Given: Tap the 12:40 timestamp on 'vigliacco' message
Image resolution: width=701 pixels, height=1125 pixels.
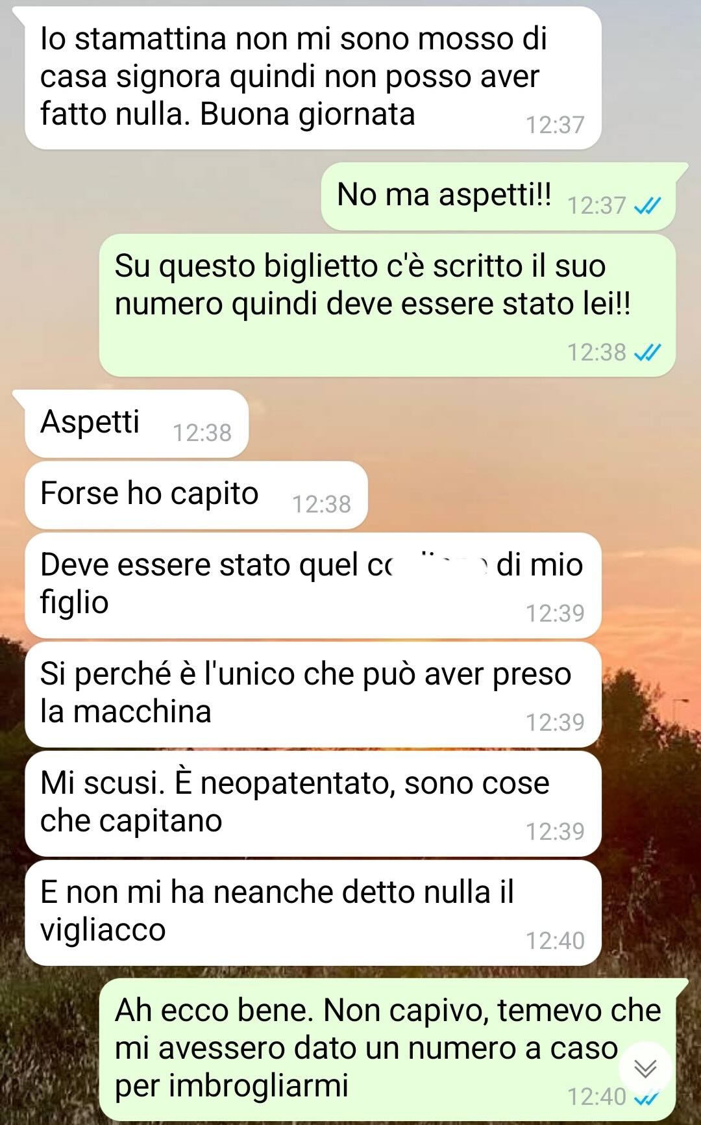Looking at the screenshot, I should (555, 941).
